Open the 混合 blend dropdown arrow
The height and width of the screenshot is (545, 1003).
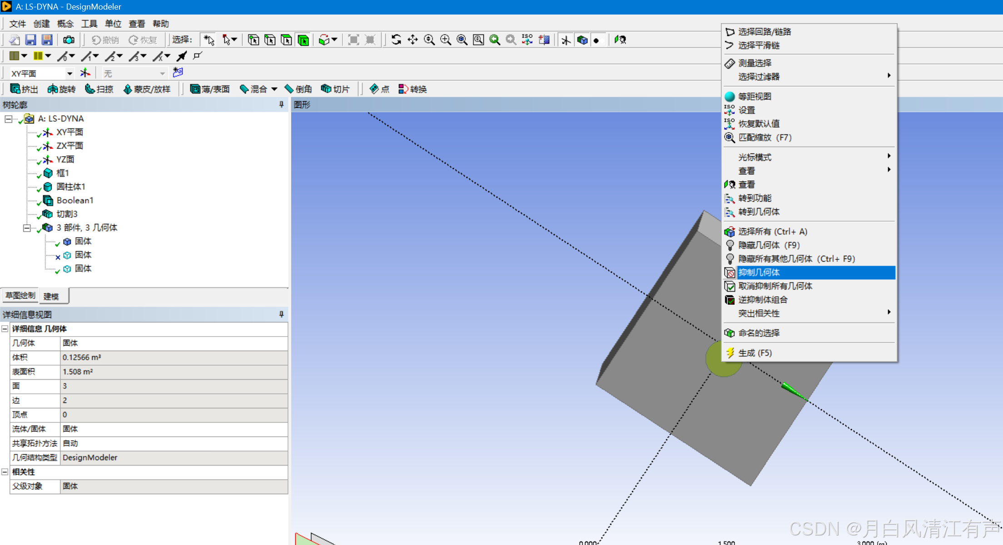tap(274, 89)
